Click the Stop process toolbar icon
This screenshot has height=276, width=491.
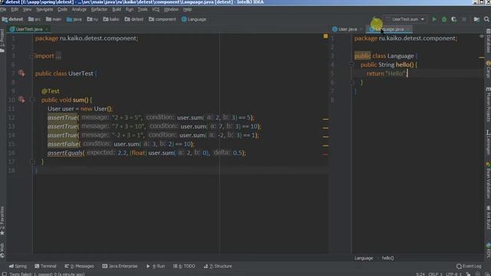tap(464, 19)
